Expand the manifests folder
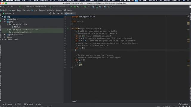 (5, 19)
